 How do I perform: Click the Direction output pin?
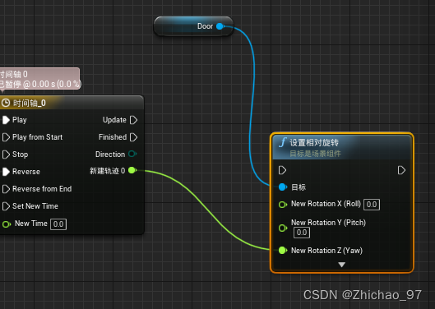pyautogui.click(x=132, y=154)
